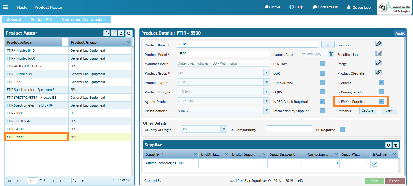This screenshot has height=186, width=413.
Task: Attach a Brochure file
Action: (x=378, y=44)
